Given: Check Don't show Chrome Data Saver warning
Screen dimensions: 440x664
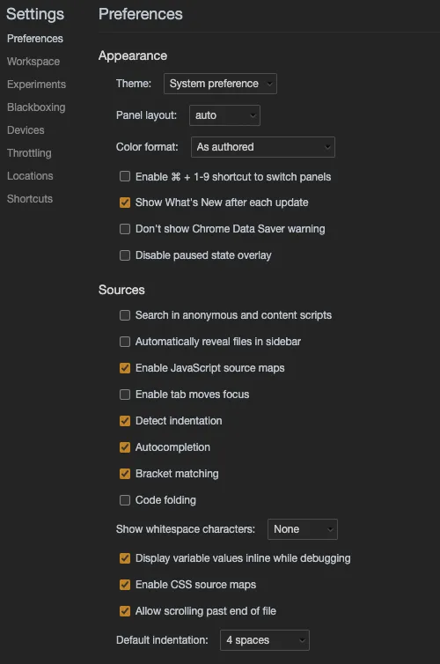Looking at the screenshot, I should coord(125,229).
